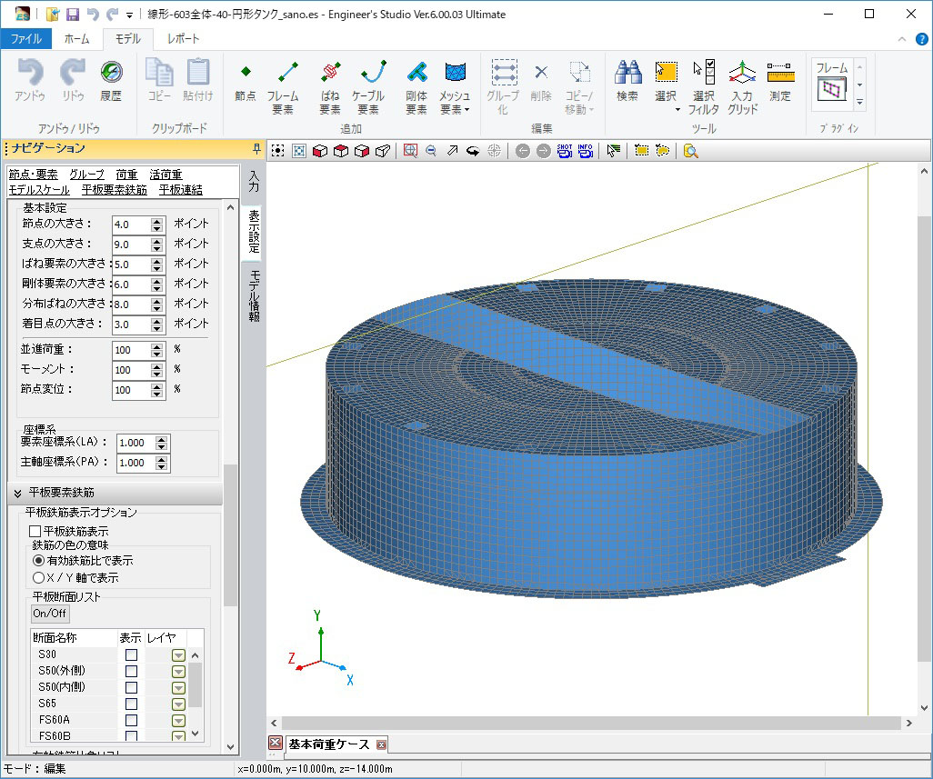Check the S30 section display checkbox

132,654
